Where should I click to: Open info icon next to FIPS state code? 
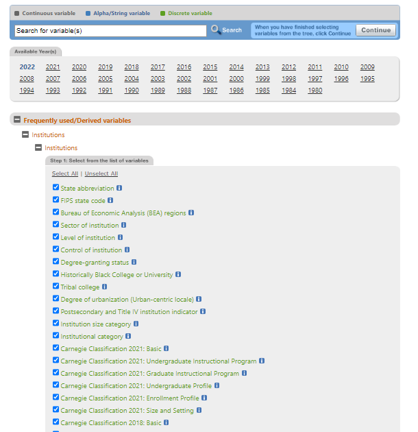tap(110, 200)
